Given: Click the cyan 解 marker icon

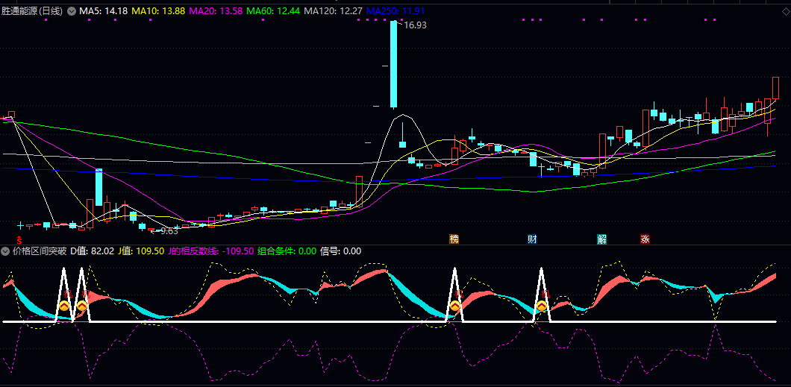Looking at the screenshot, I should click(x=601, y=239).
